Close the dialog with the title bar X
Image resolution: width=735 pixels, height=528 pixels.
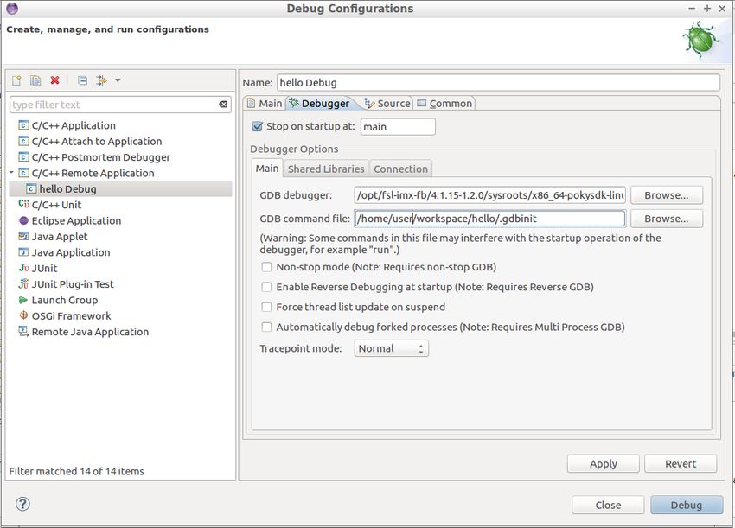[722, 9]
